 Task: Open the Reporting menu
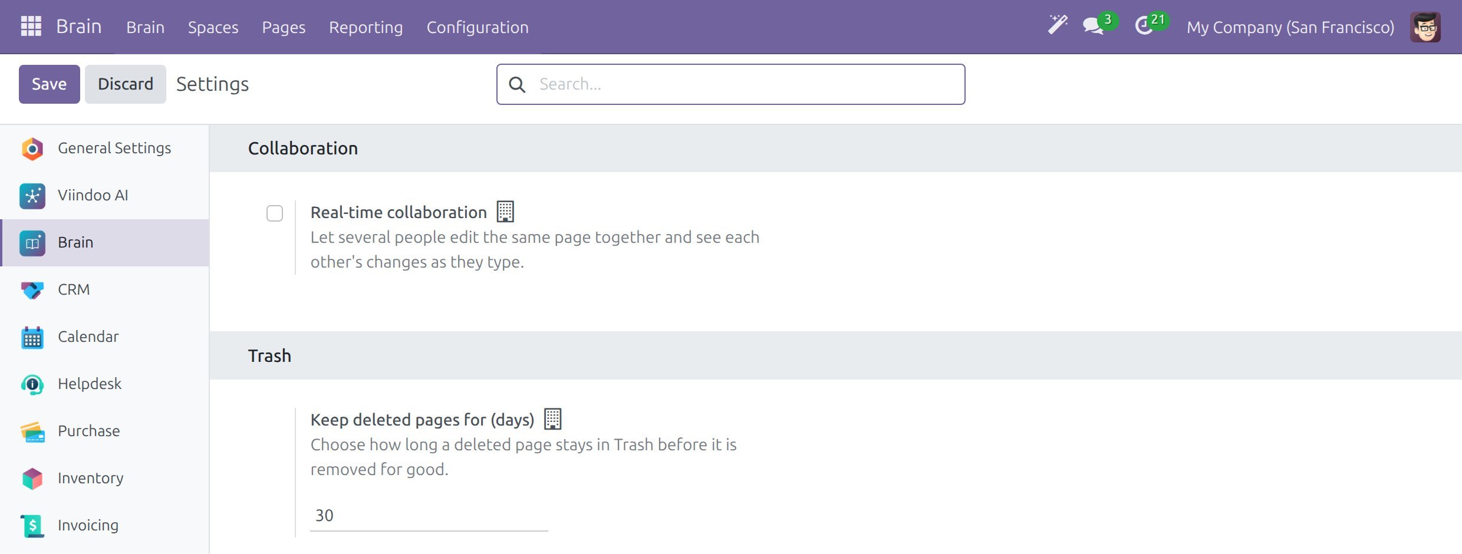[x=365, y=27]
